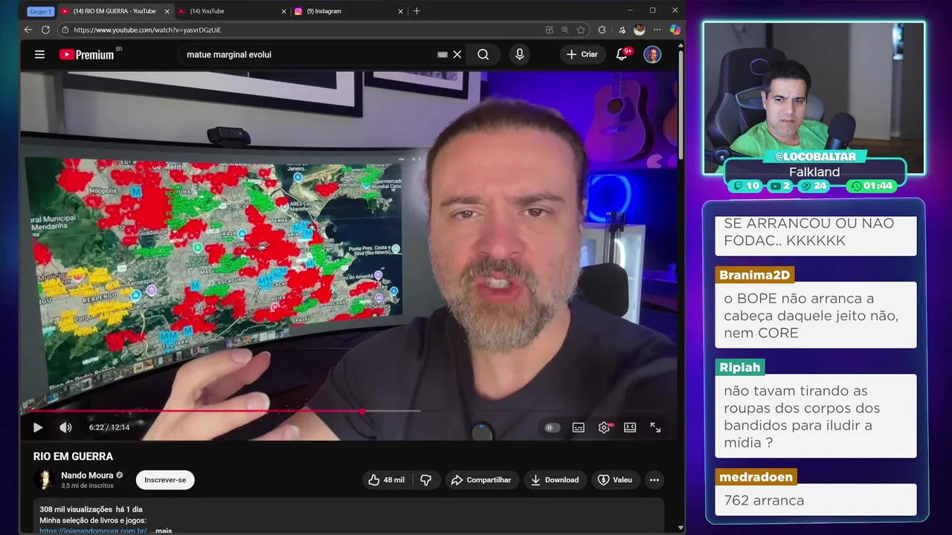
Task: Open the YouTube account avatar menu
Action: click(x=652, y=54)
